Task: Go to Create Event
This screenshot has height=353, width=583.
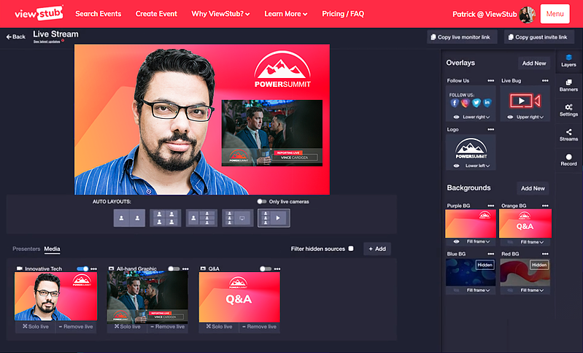Action: (x=156, y=14)
